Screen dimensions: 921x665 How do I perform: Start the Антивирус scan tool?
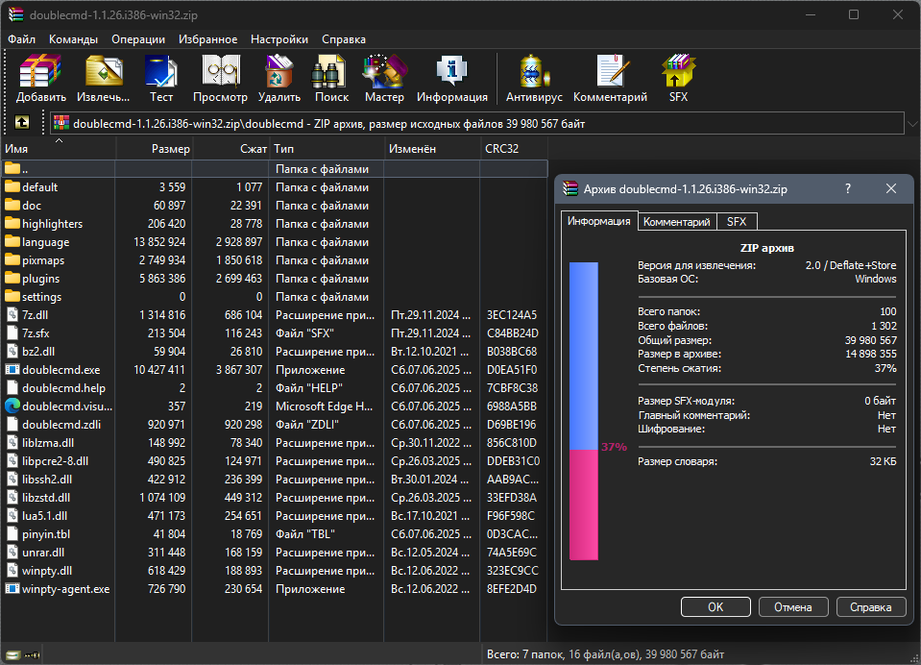pos(534,70)
